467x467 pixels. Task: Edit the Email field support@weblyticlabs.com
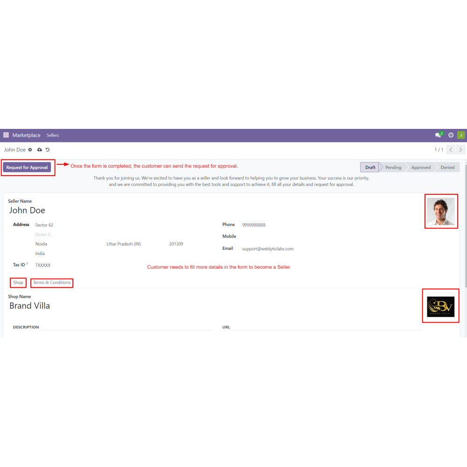[268, 249]
